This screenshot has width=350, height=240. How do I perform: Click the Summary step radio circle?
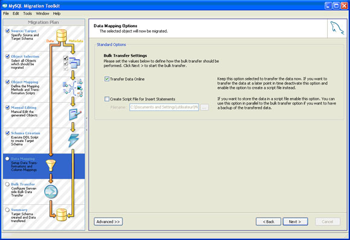point(7,210)
